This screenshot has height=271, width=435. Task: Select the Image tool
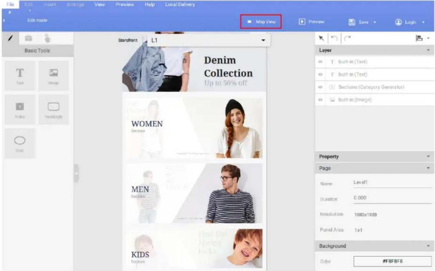click(53, 75)
